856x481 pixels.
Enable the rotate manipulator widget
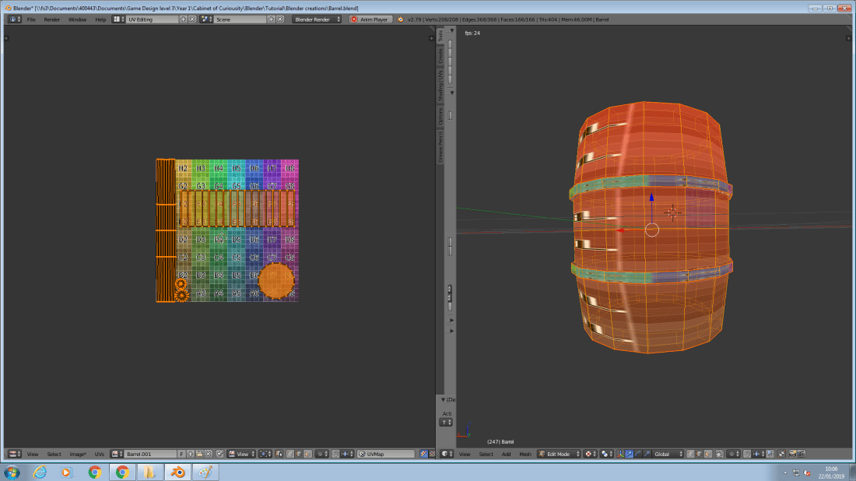pos(638,454)
